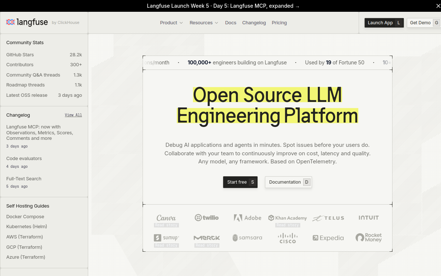Click the Merck logo
The height and width of the screenshot is (276, 441).
click(207, 238)
